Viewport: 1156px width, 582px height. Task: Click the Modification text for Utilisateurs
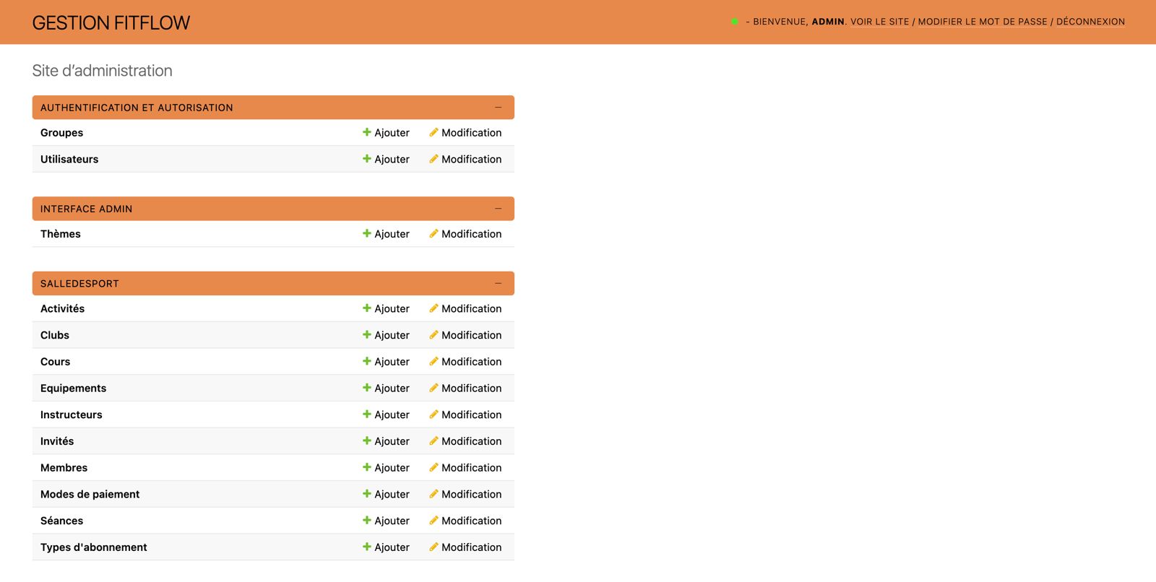click(471, 159)
